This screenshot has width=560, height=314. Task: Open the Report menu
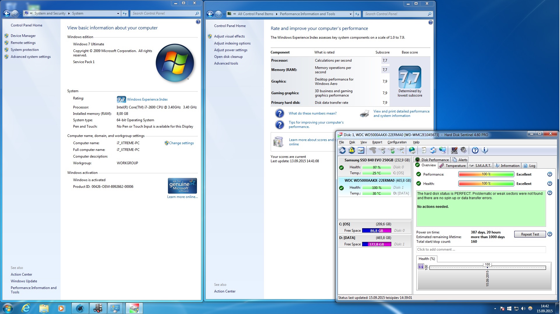377,142
